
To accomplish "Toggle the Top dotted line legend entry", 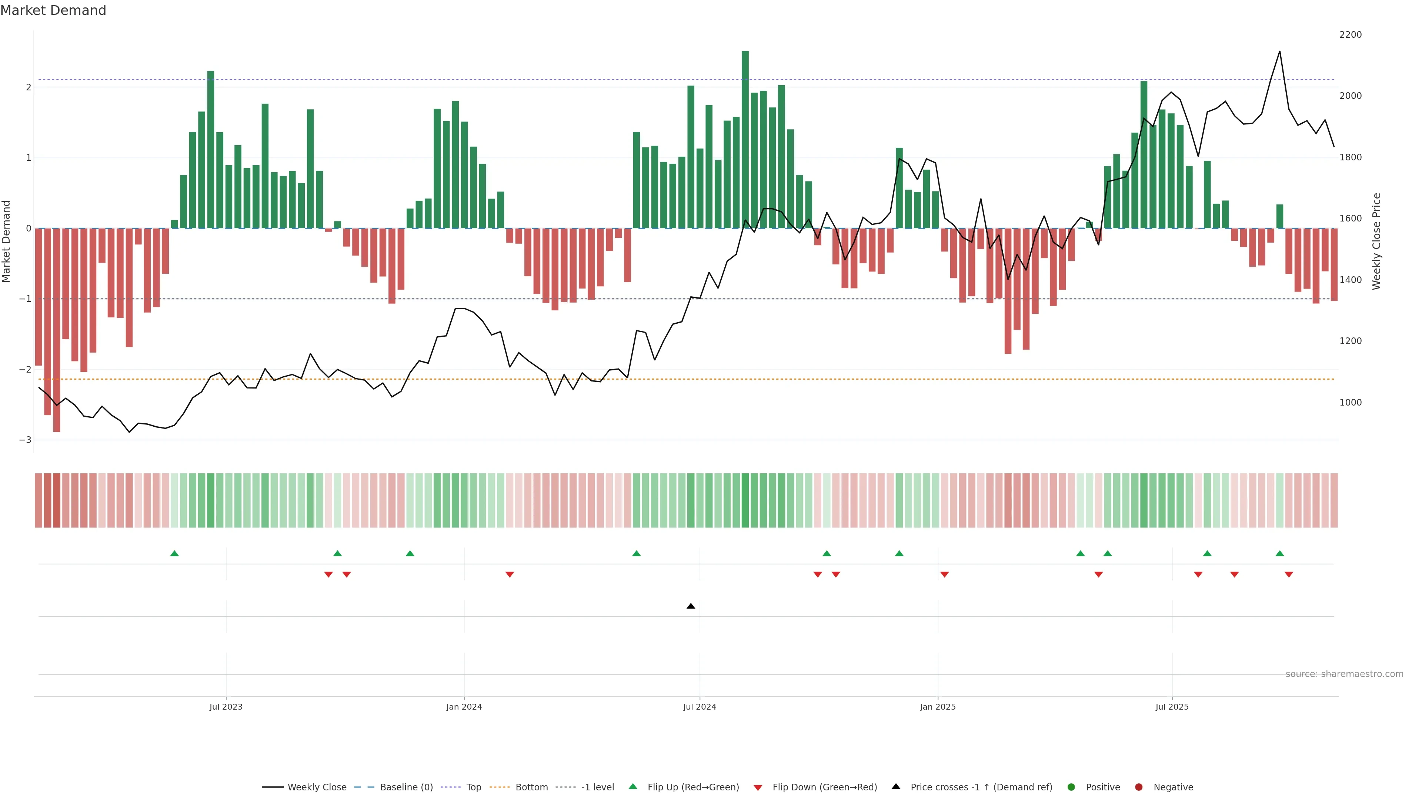I will coord(473,787).
